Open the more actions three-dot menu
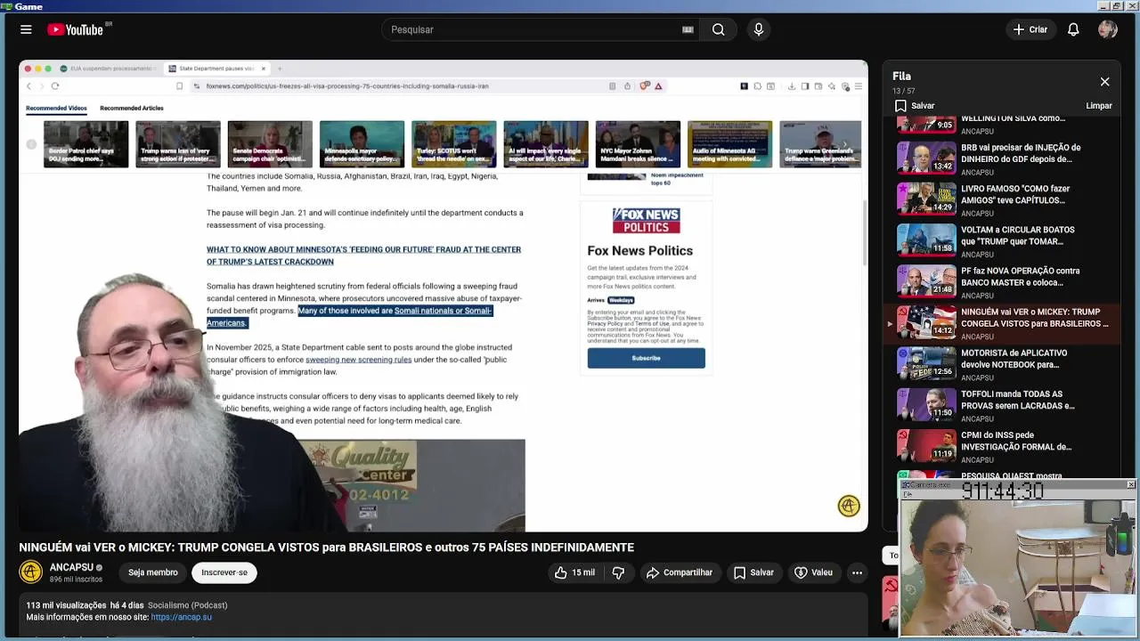Viewport: 1140px width, 641px height. pos(857,572)
